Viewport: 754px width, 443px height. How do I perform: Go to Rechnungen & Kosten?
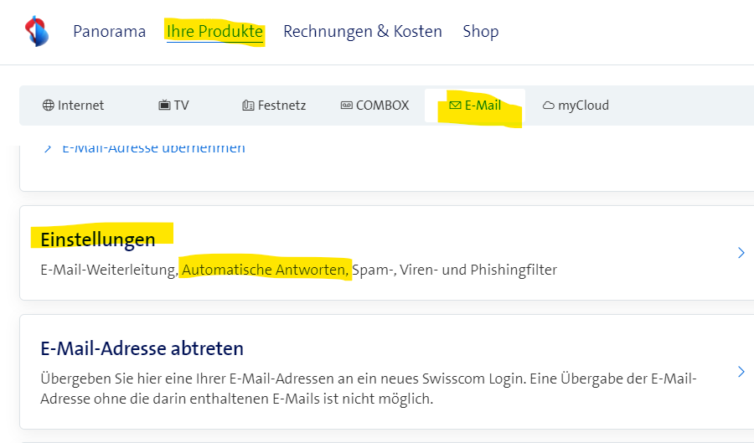tap(362, 32)
